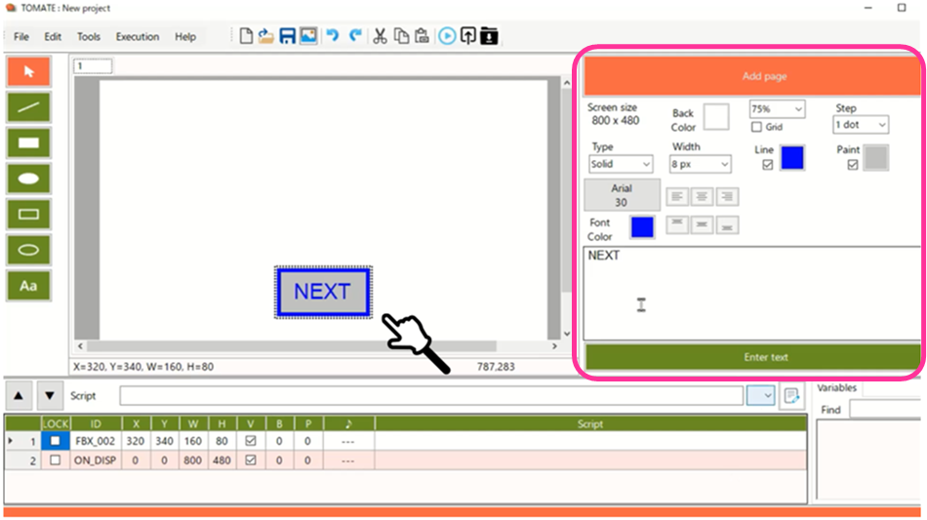Select the Aa text tool

pos(28,286)
